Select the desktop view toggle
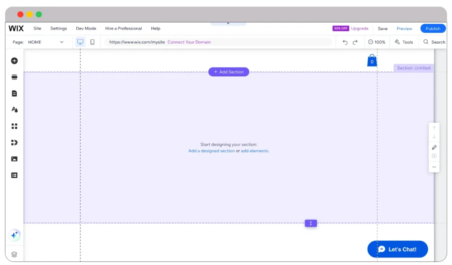Screen dimensions: 452x265 [x=80, y=41]
